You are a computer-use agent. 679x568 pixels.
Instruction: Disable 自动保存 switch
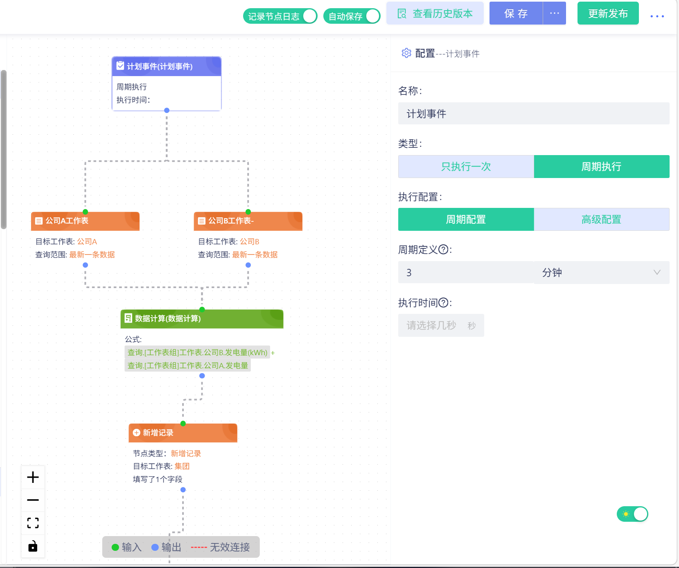coord(373,16)
